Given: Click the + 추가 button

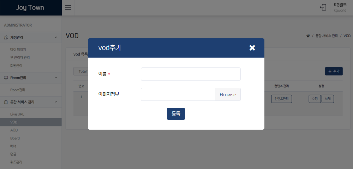Looking at the screenshot, I should tap(334, 71).
